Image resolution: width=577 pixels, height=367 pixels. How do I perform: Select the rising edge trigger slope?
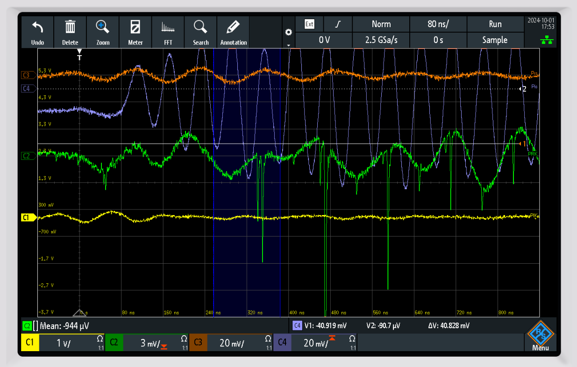[x=338, y=24]
